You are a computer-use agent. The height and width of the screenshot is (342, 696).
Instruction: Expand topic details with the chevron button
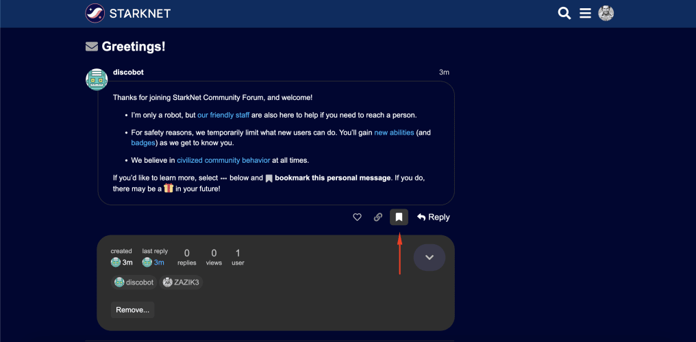coord(430,257)
